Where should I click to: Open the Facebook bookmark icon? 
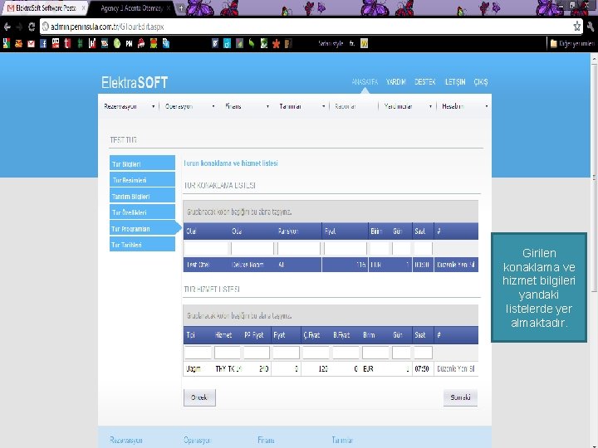tap(43, 44)
